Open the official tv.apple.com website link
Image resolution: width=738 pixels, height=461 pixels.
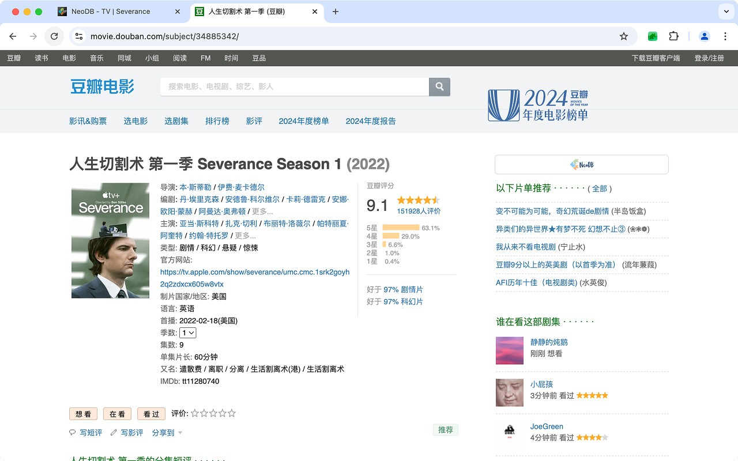(x=255, y=278)
